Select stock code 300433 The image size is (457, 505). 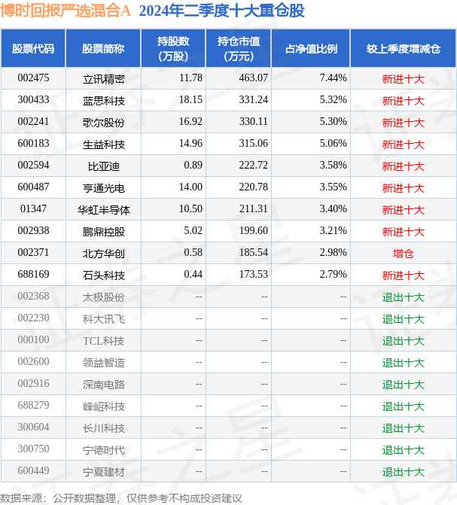click(x=34, y=100)
